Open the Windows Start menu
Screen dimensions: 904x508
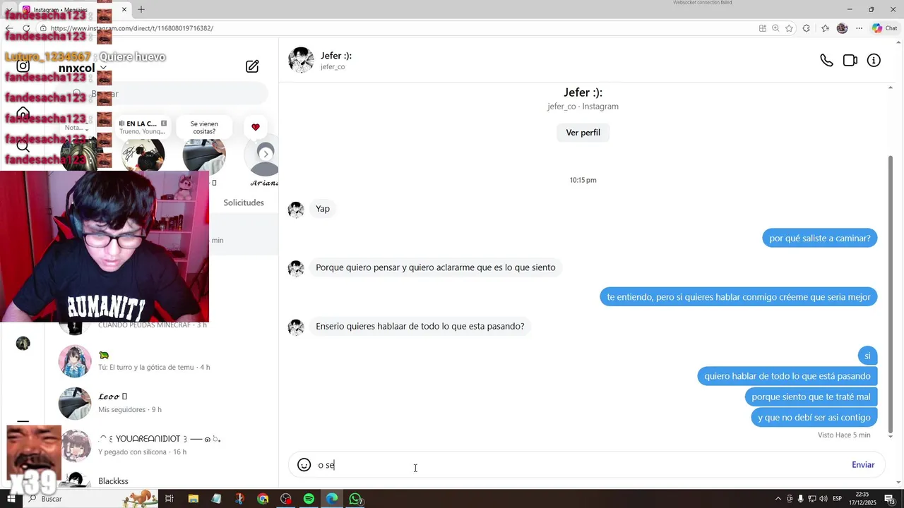(11, 499)
